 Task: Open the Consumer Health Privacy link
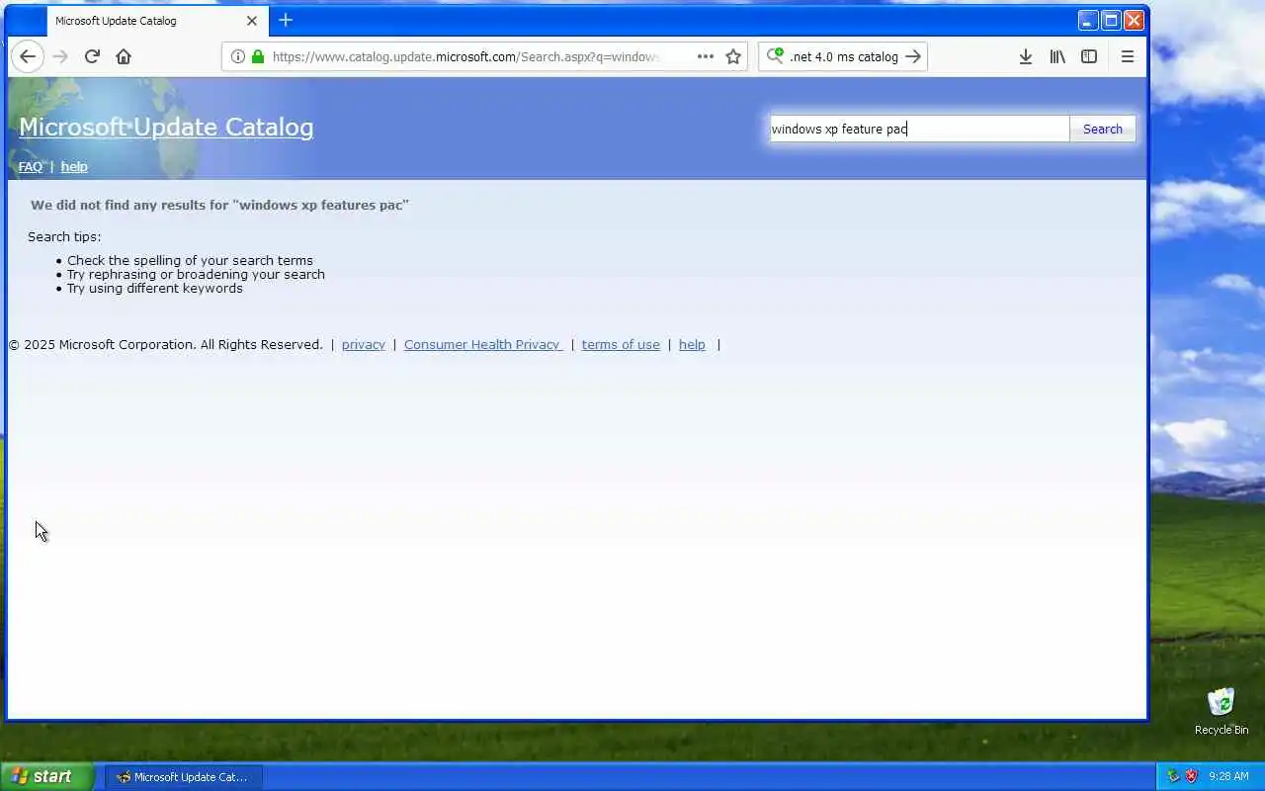483,344
